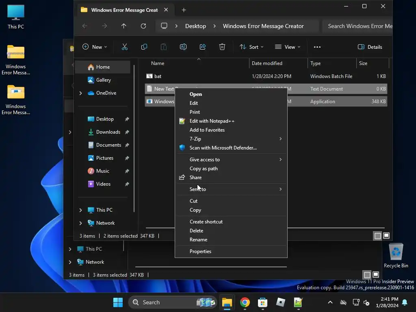Choose Copy as path

[x=231, y=169]
